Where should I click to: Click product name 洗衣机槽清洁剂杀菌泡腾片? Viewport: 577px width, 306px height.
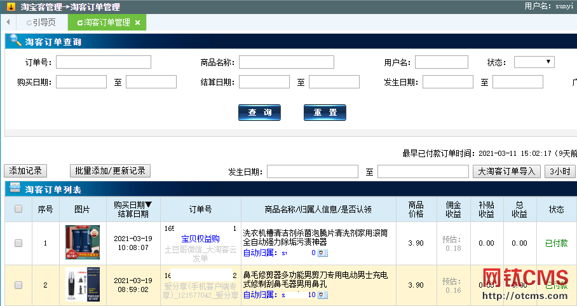[315, 237]
